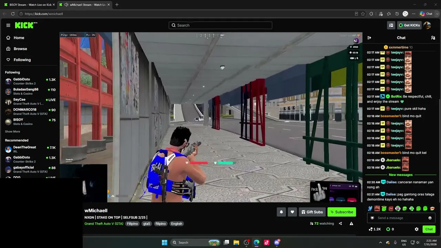
Task: Switch to wMichaell Stream browser tab
Action: [x=85, y=5]
